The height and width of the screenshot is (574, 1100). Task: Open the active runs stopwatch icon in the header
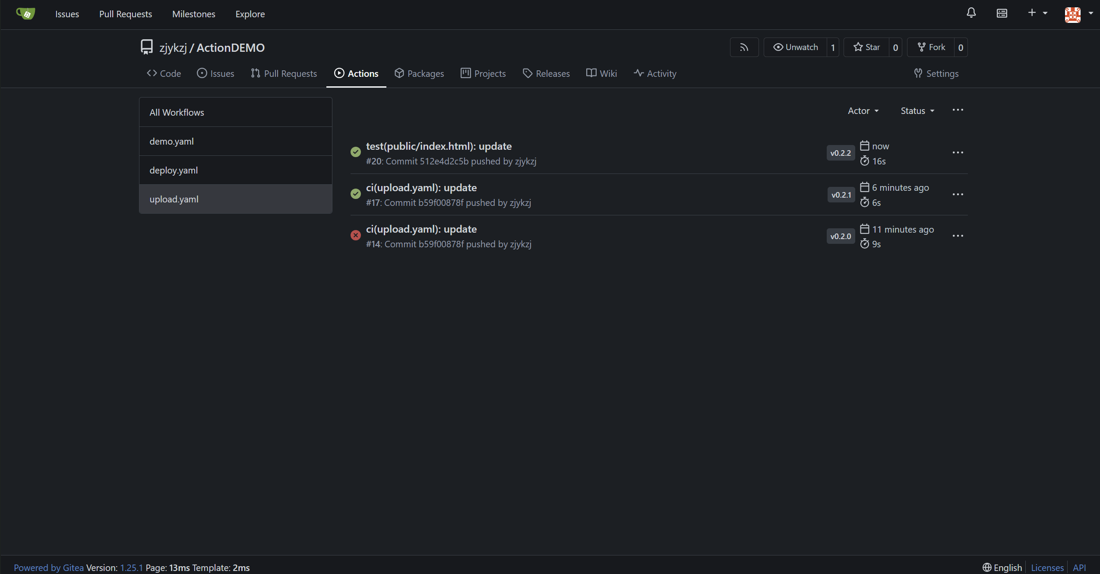coord(1002,13)
